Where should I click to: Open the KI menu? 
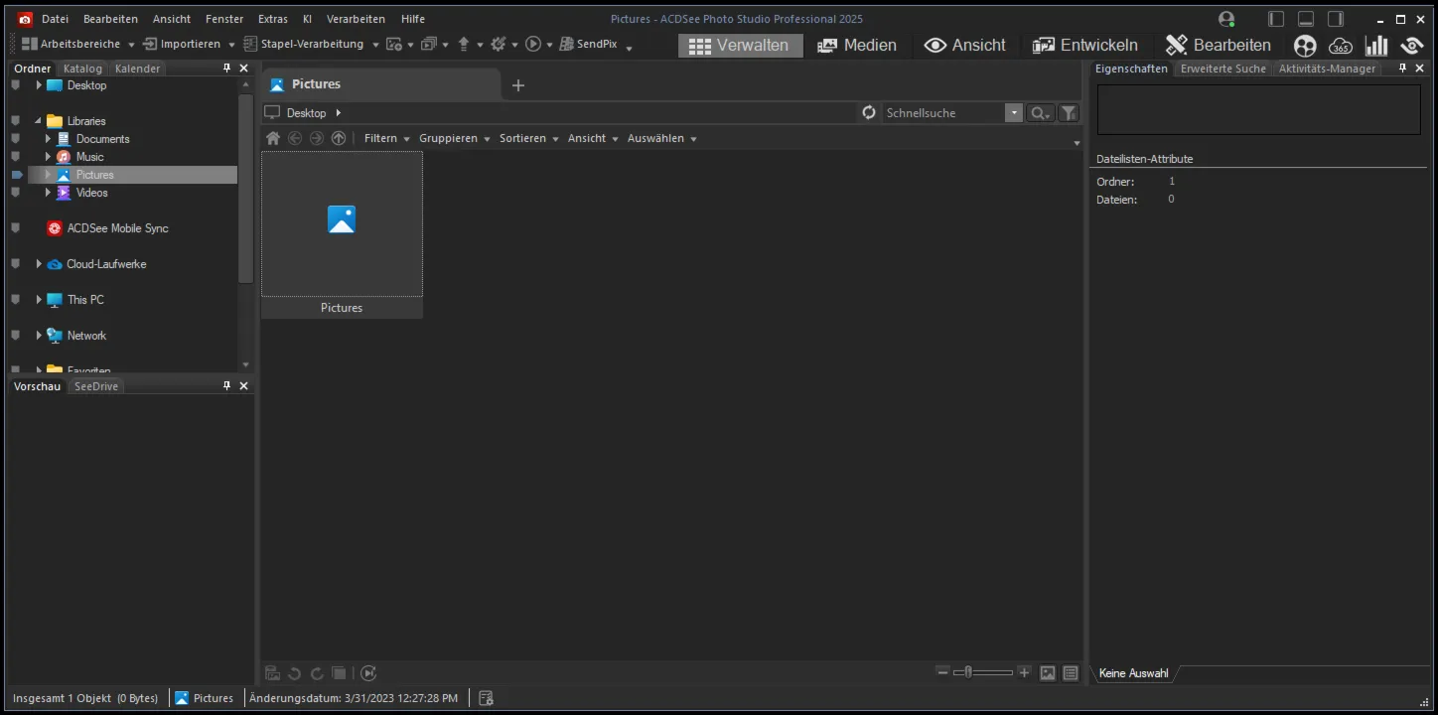point(308,19)
